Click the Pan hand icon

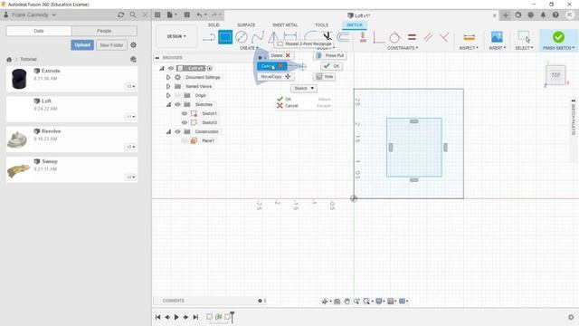tap(346, 302)
